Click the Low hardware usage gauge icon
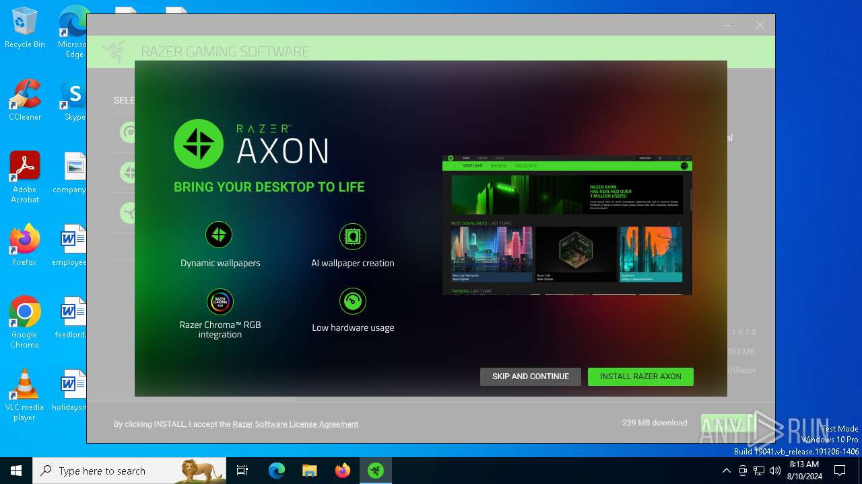 [353, 301]
